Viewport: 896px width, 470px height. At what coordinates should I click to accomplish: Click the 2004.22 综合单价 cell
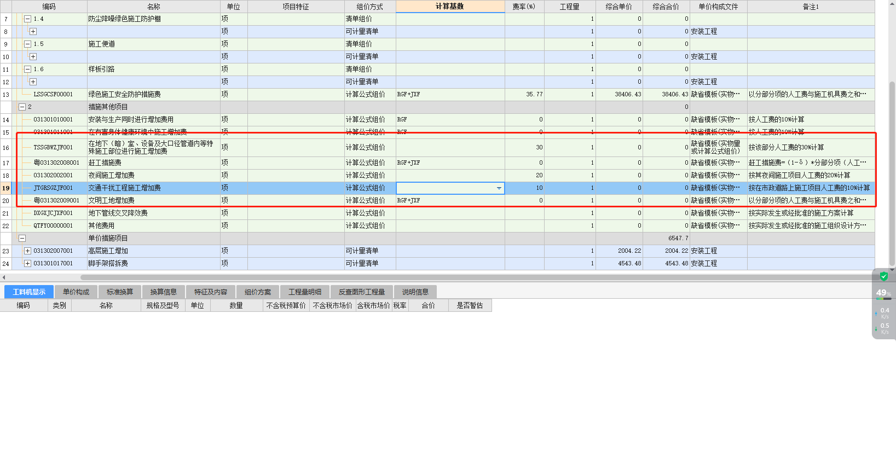(x=619, y=251)
